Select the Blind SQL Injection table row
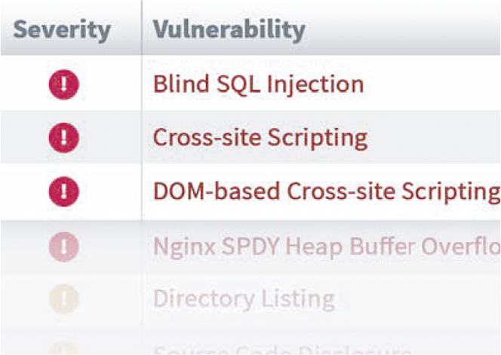Viewport: 501px width, 355px height. pos(250,84)
